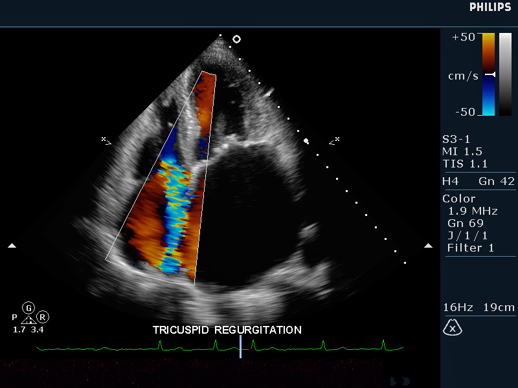Click the blue ECG cursor line
Viewport: 518px width, 388px height.
click(x=240, y=346)
